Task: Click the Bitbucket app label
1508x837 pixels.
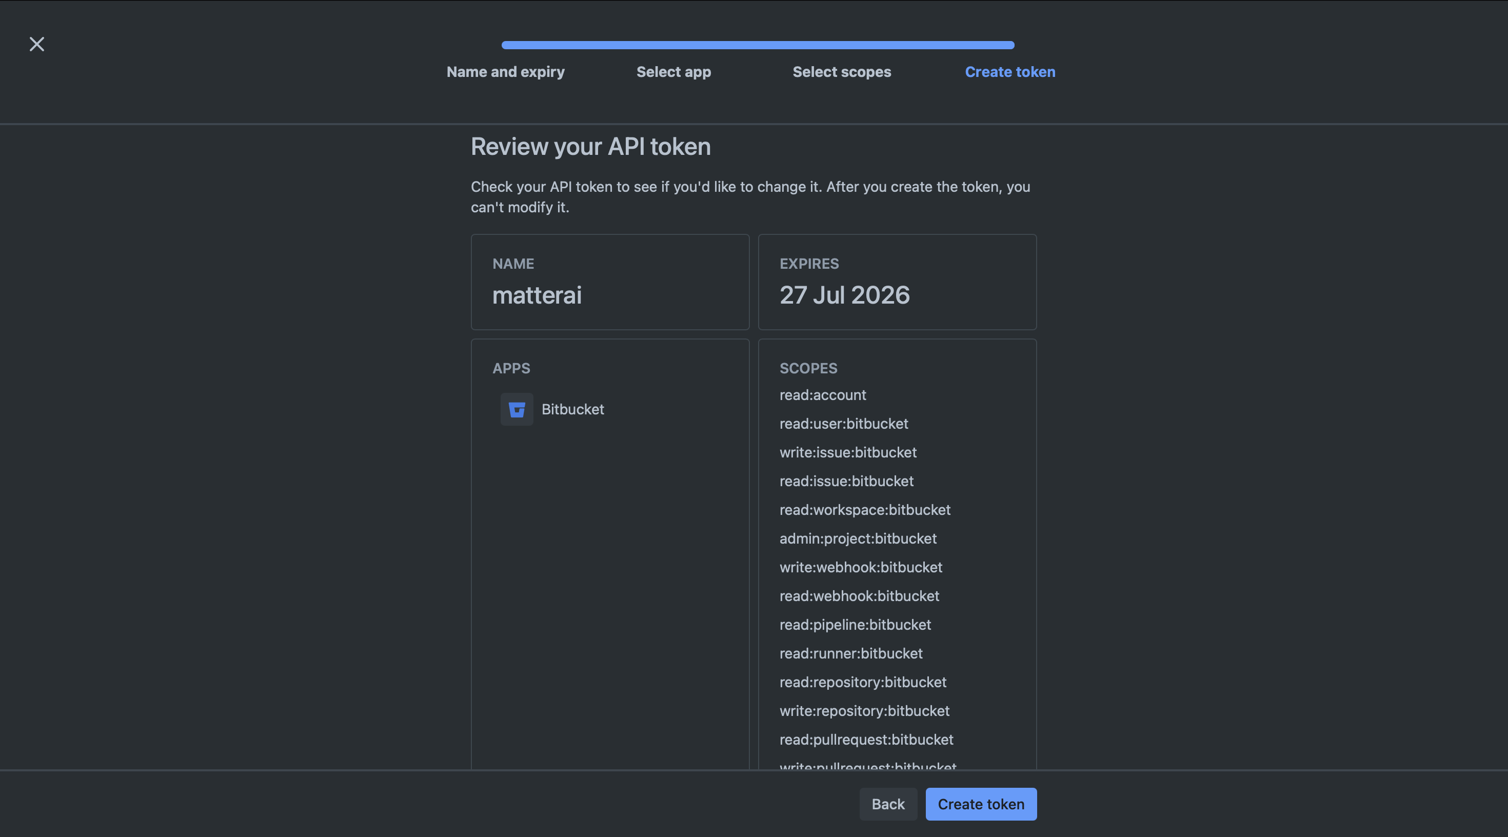Action: (572, 409)
